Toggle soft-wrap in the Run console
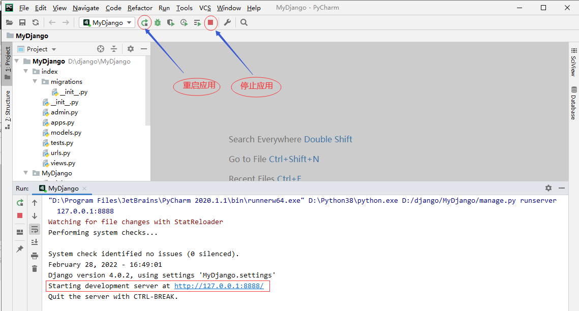The image size is (579, 311). pos(35,229)
